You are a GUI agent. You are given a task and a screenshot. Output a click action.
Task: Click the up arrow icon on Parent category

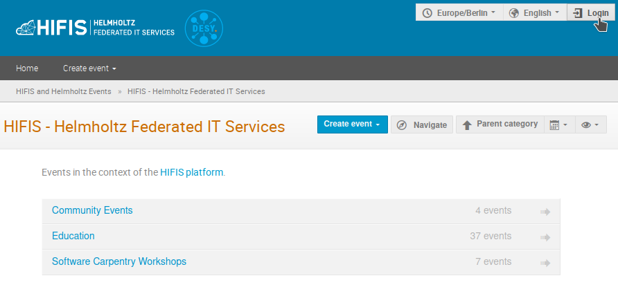[467, 125]
